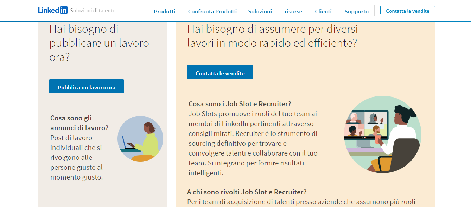This screenshot has height=207, width=471.
Task: Open the Prodotti menu
Action: tap(164, 11)
